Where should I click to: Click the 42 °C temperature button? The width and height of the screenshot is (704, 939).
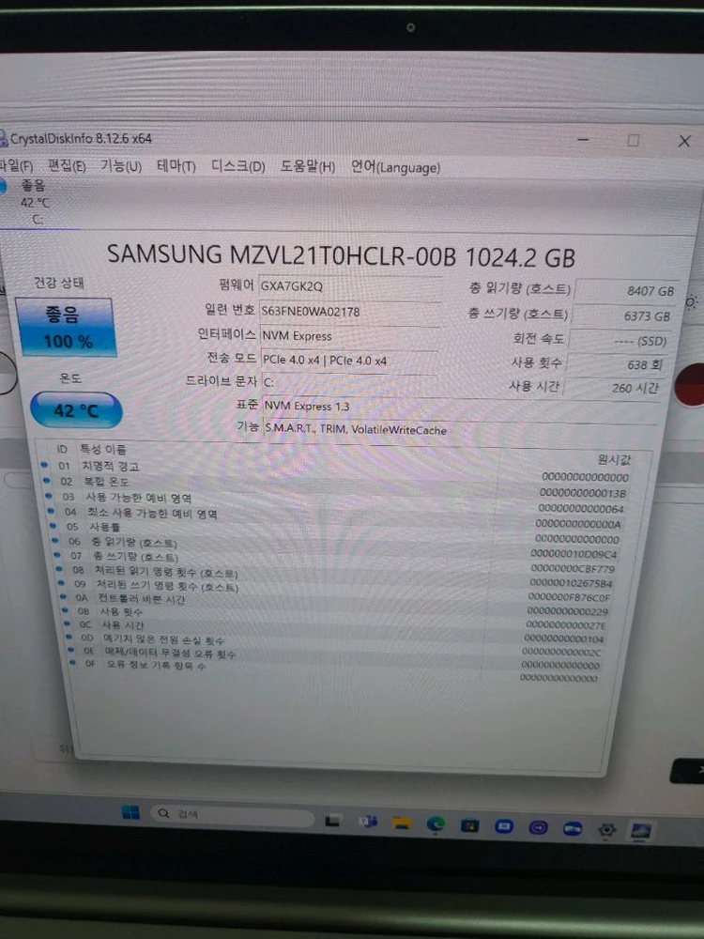click(76, 410)
